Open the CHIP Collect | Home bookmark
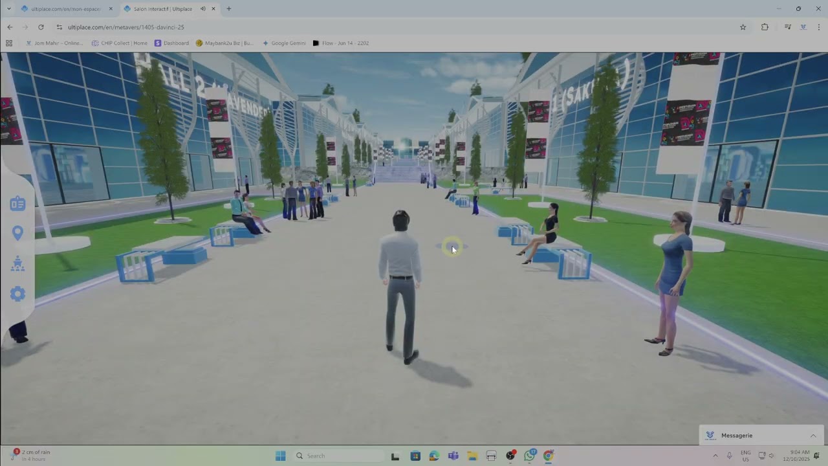Viewport: 828px width, 466px height. click(120, 43)
